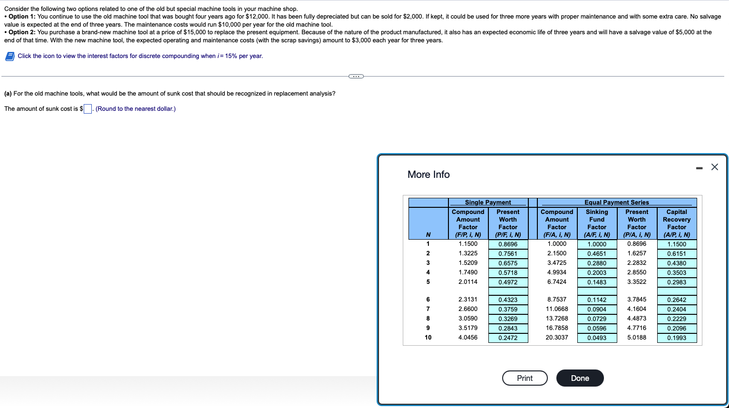Image resolution: width=729 pixels, height=408 pixels.
Task: Select the More Info dialog title
Action: 428,175
